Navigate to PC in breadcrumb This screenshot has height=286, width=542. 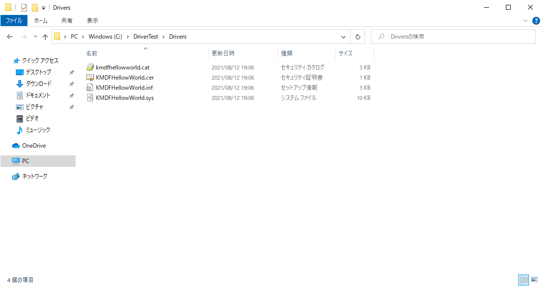click(x=74, y=37)
